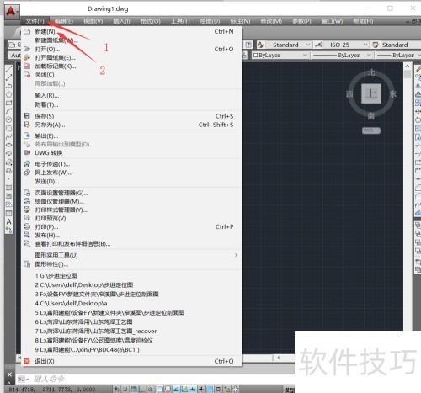Click red exit icon beside 退出(X)
This screenshot has width=421, height=393.
27,361
